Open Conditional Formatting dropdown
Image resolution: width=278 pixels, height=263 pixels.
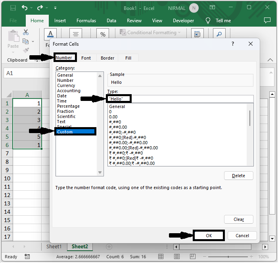point(150,33)
